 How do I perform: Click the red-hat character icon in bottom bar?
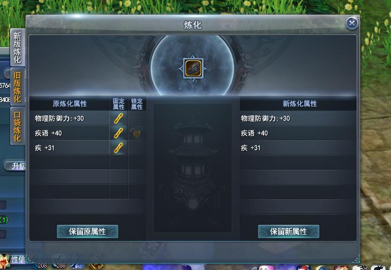[x=303, y=268]
